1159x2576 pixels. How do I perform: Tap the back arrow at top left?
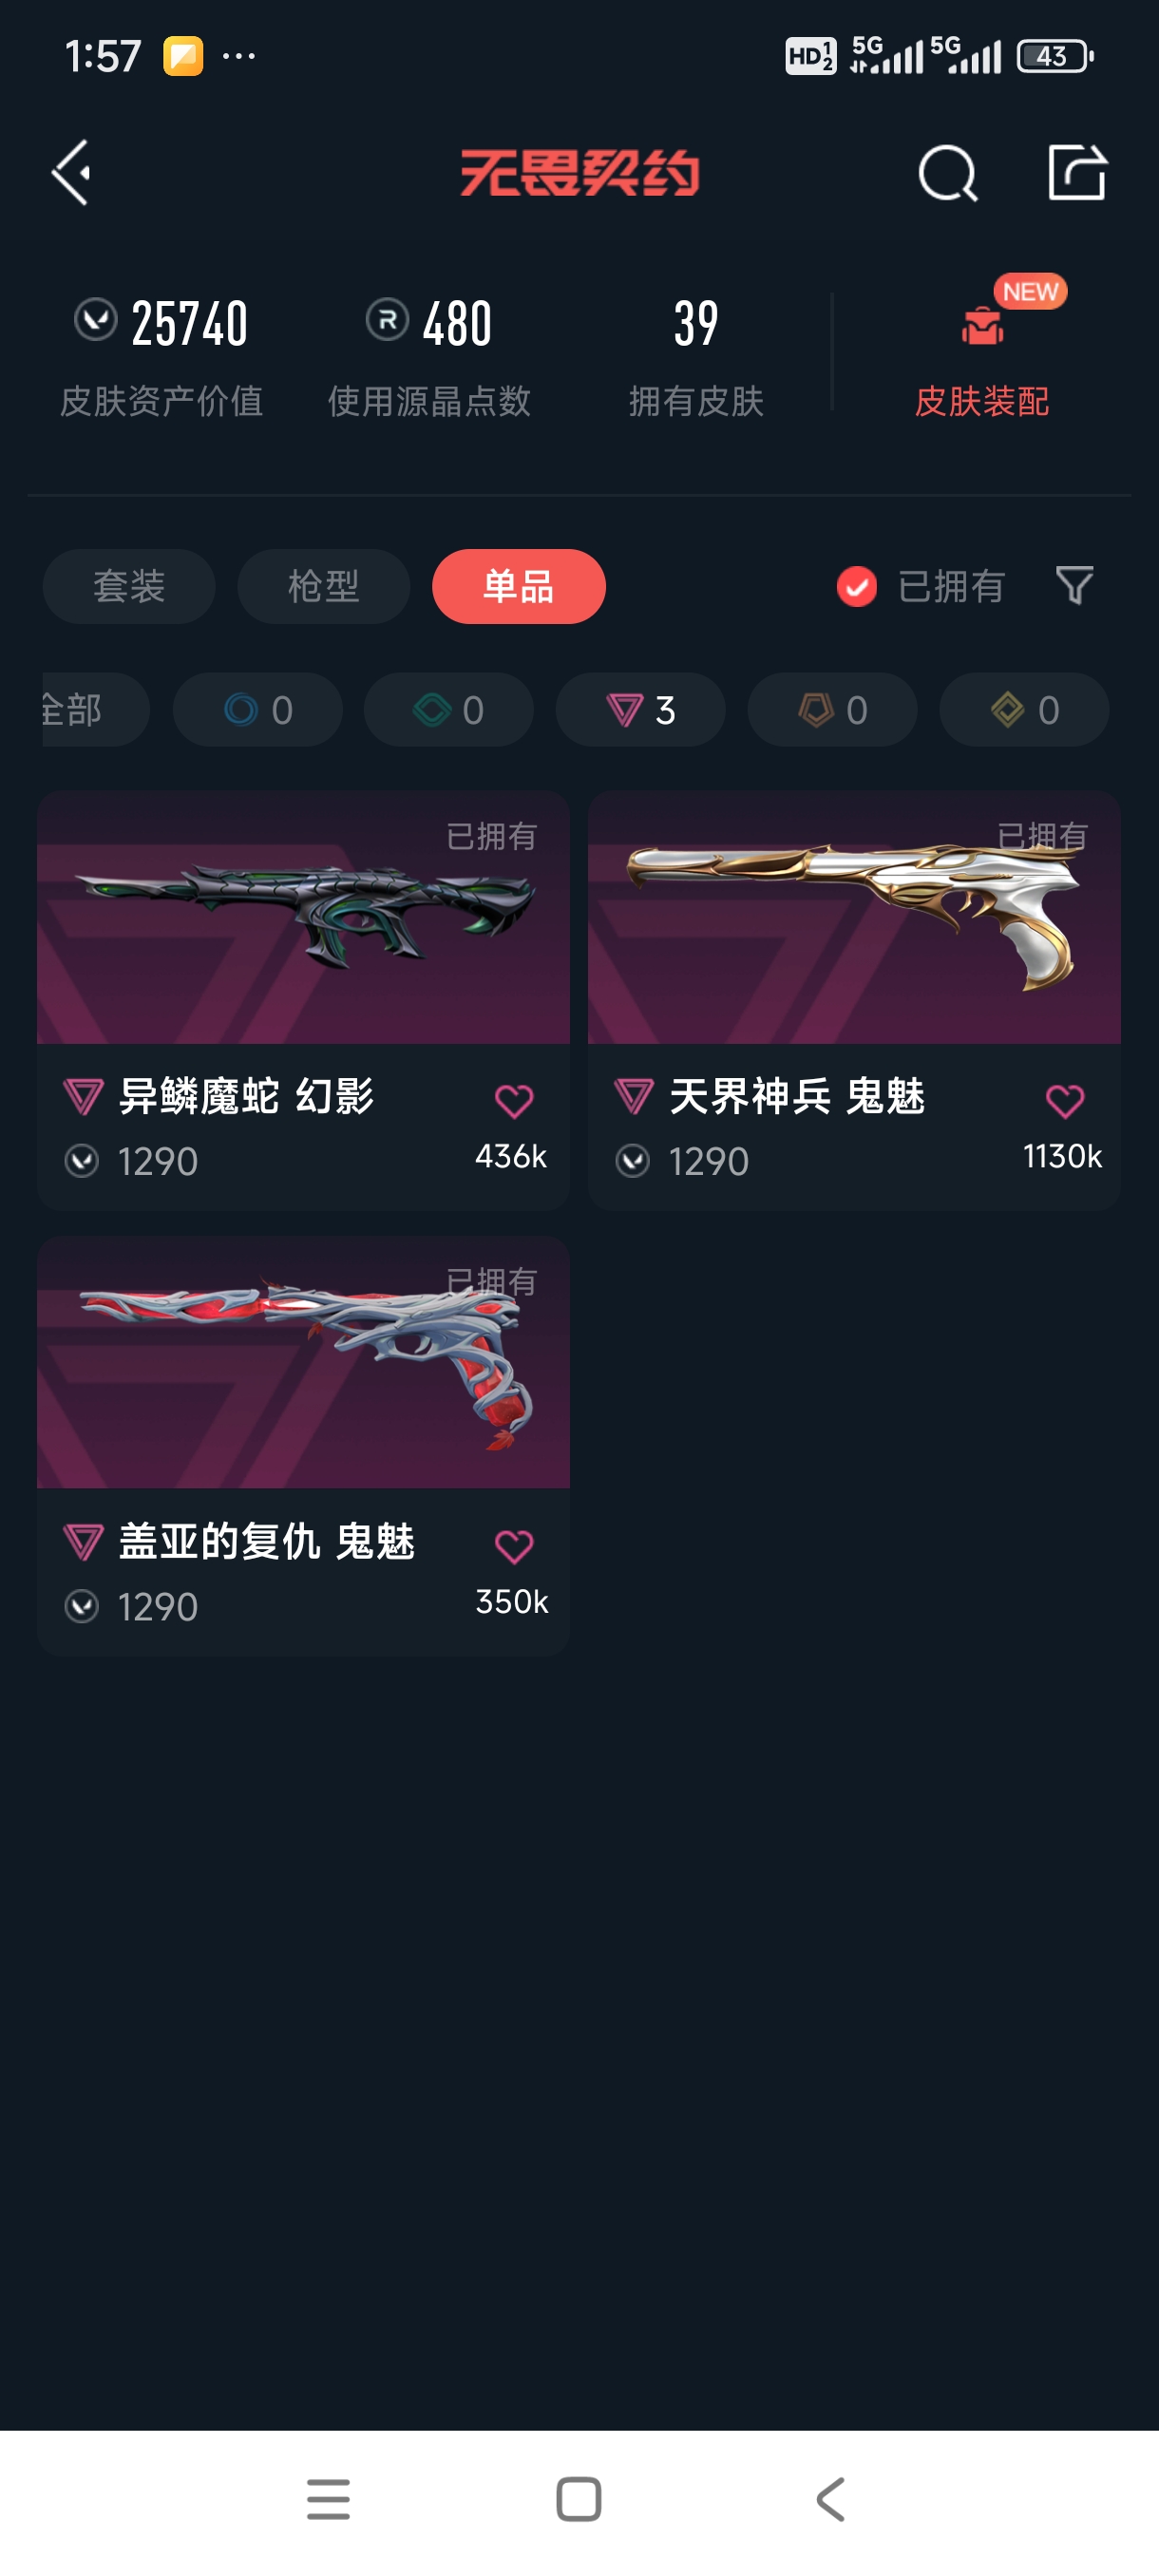click(x=72, y=172)
